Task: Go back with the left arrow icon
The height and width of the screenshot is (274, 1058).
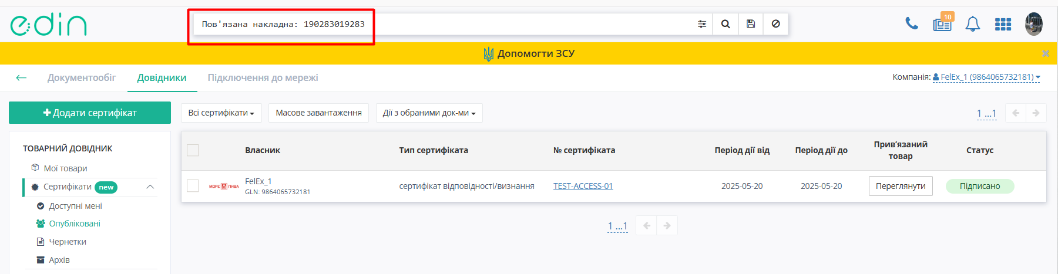Action: tap(21, 77)
